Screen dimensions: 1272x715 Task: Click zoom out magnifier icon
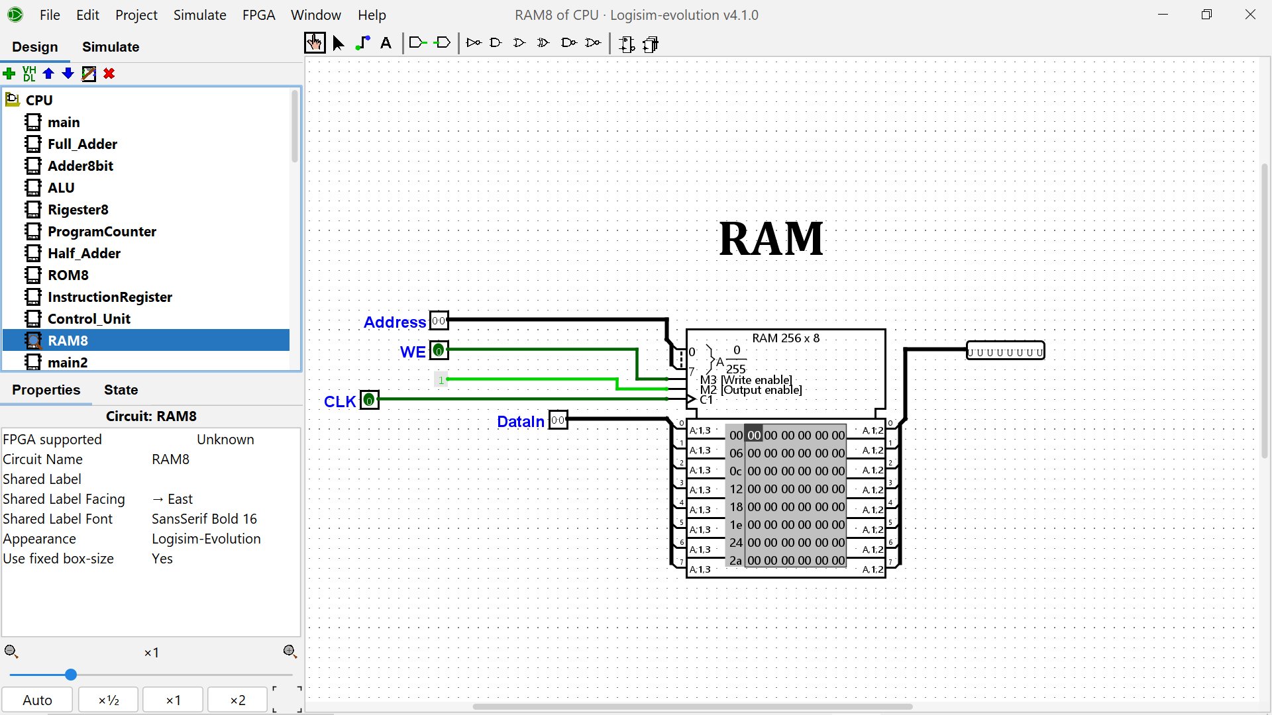[11, 652]
